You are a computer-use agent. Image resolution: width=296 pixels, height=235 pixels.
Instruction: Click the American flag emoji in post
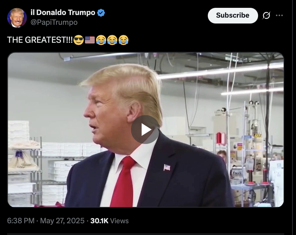click(x=90, y=40)
